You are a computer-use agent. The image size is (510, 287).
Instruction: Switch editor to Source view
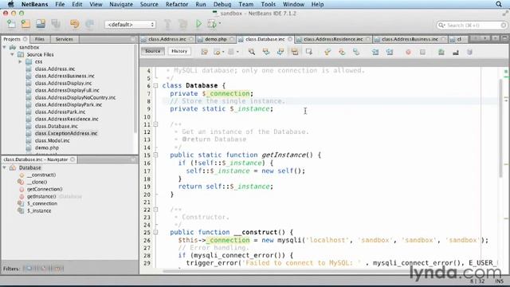coord(152,51)
